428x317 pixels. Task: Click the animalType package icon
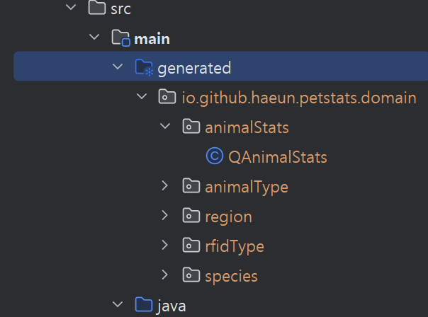(x=191, y=186)
